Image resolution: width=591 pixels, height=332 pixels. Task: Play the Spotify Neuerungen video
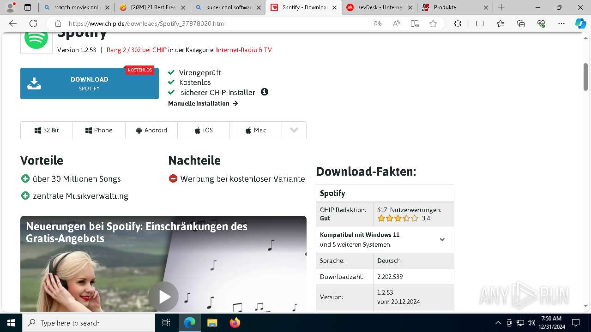[x=163, y=296]
